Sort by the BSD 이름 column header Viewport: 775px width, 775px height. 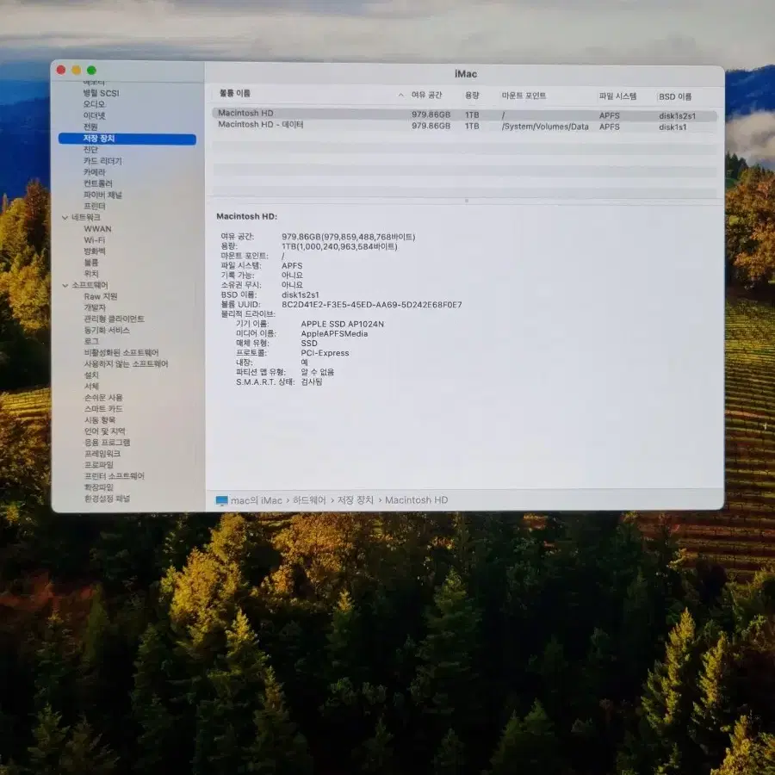pos(674,96)
